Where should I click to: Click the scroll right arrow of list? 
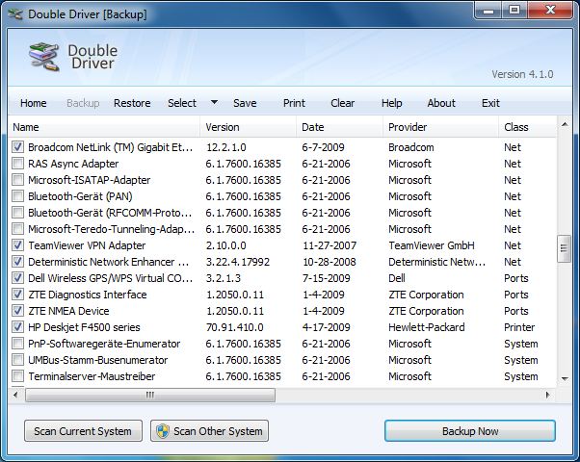[548, 395]
